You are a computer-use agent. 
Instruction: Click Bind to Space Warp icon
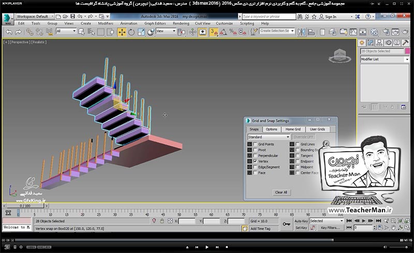49,32
